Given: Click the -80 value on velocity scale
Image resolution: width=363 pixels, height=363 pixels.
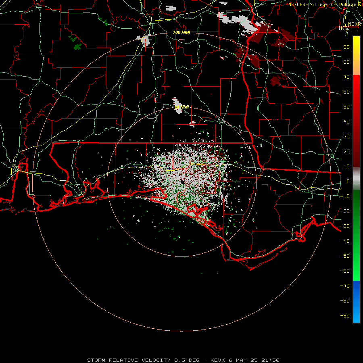Looking at the screenshot, I should [x=345, y=301].
